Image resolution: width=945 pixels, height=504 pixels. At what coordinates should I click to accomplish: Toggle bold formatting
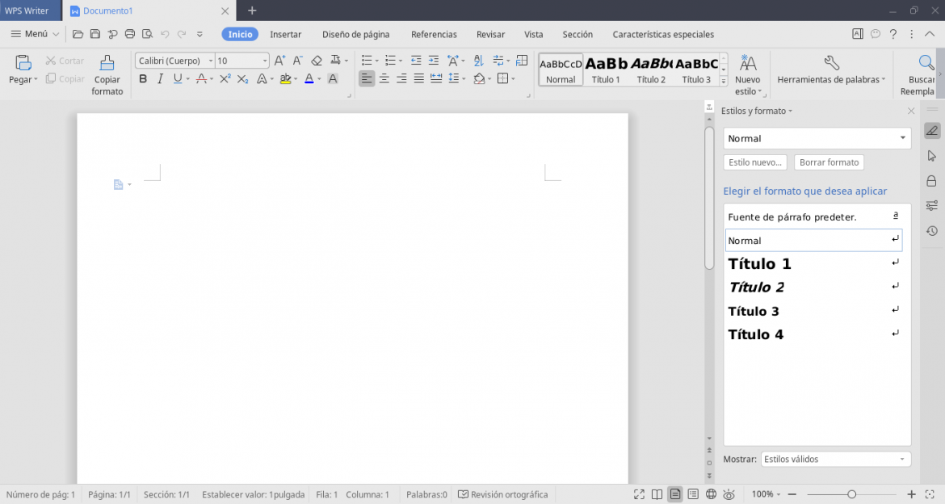[143, 78]
